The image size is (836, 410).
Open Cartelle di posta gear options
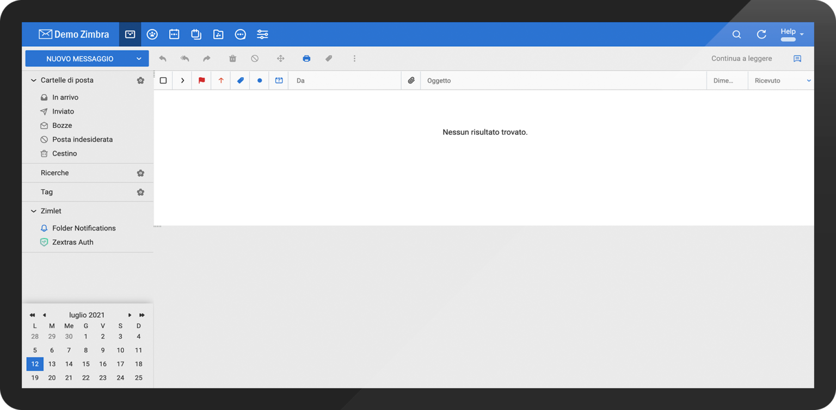click(x=140, y=80)
